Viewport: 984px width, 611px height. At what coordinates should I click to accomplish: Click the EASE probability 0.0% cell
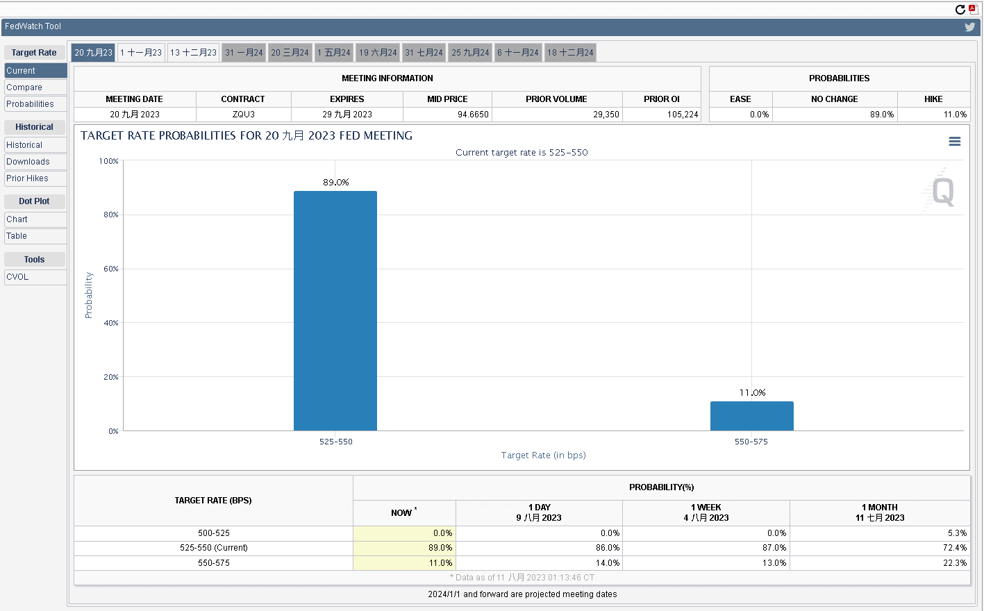pyautogui.click(x=740, y=115)
